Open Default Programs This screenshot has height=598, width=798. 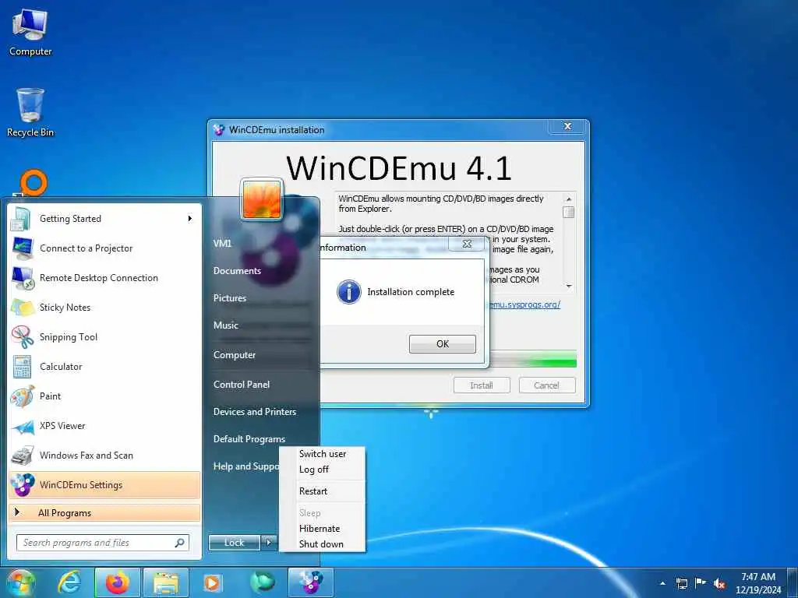(249, 439)
